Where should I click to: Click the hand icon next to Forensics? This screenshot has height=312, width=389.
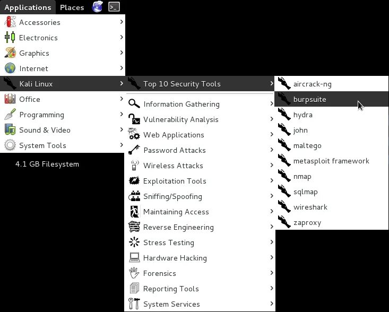[134, 273]
